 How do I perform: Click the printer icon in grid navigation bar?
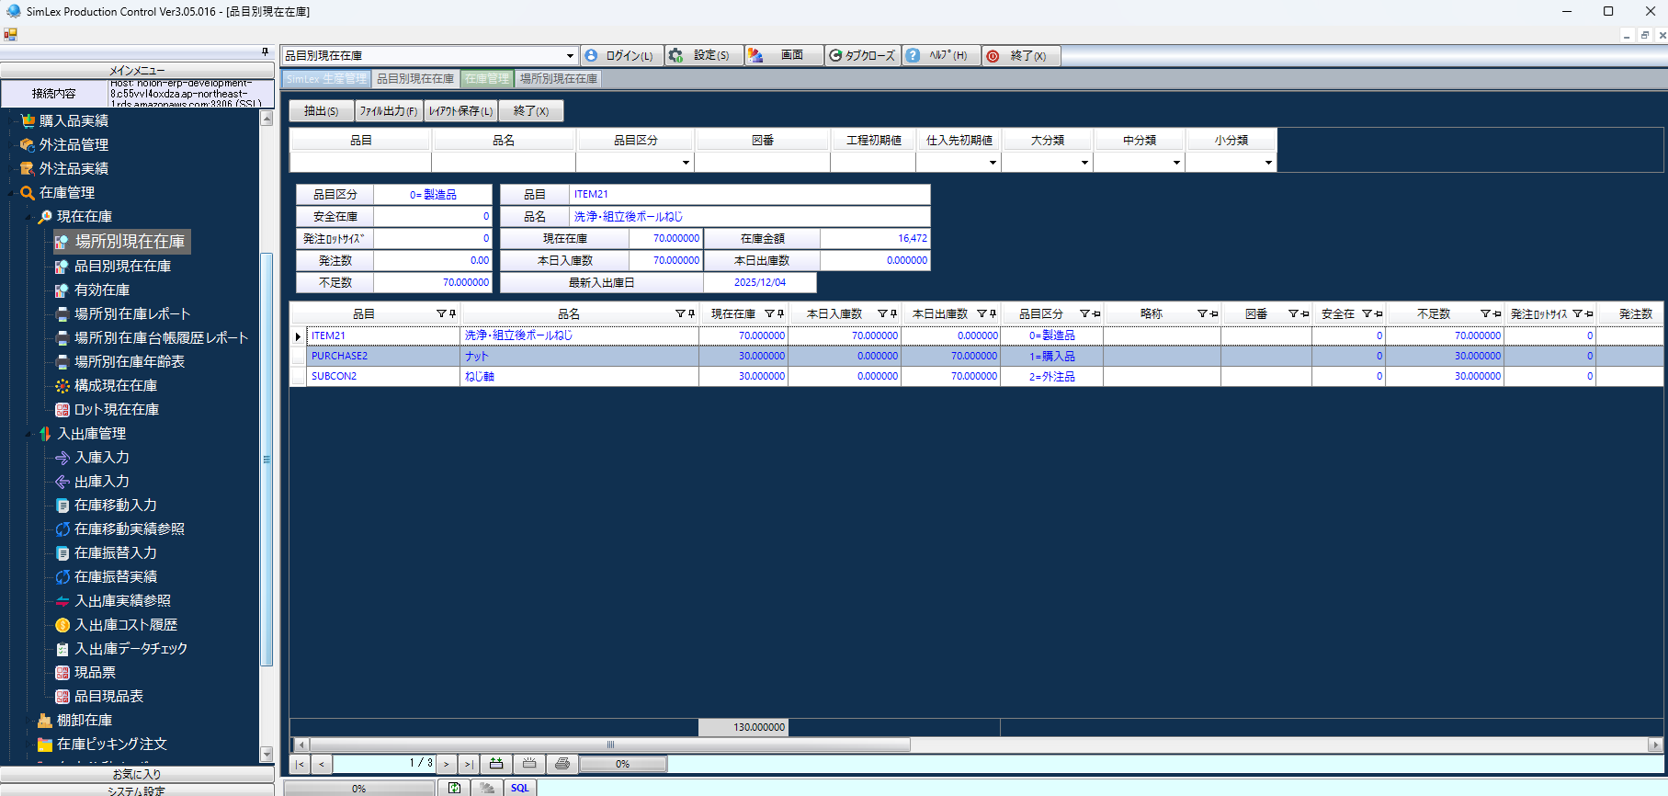[562, 764]
